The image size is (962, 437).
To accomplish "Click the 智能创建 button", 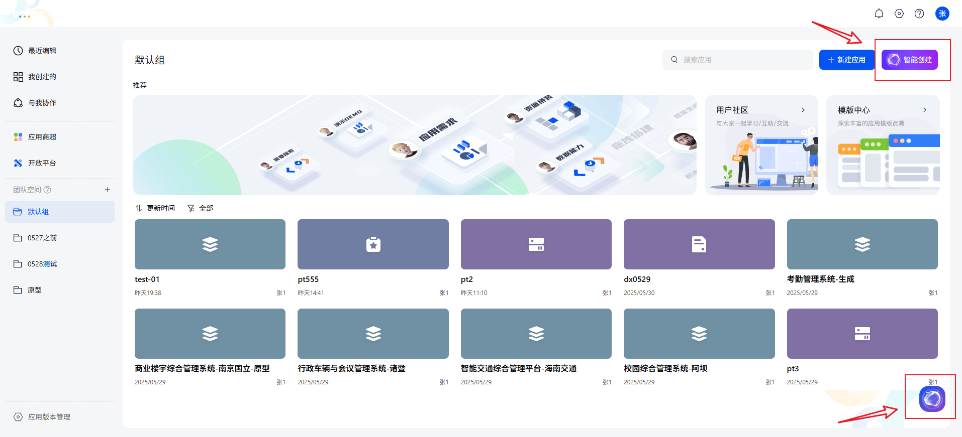I will [x=910, y=60].
